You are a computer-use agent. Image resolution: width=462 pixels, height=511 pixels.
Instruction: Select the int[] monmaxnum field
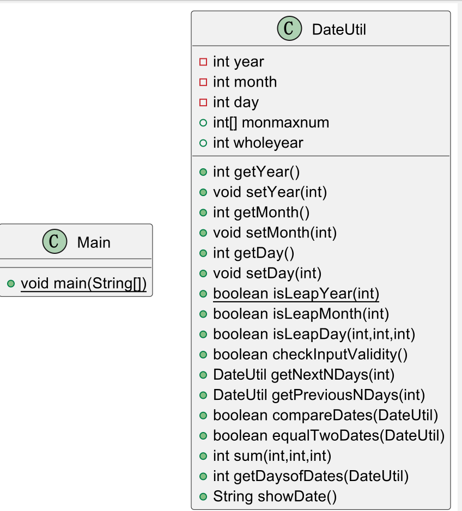pyautogui.click(x=271, y=123)
